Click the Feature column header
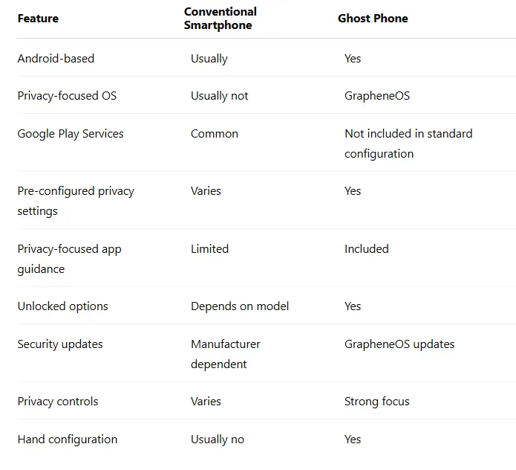This screenshot has height=470, width=516. point(38,19)
